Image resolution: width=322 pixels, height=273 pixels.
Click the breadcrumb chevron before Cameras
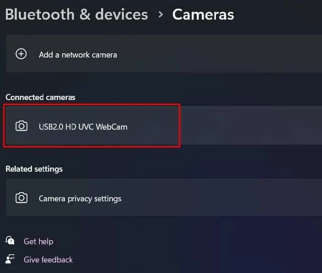[161, 15]
